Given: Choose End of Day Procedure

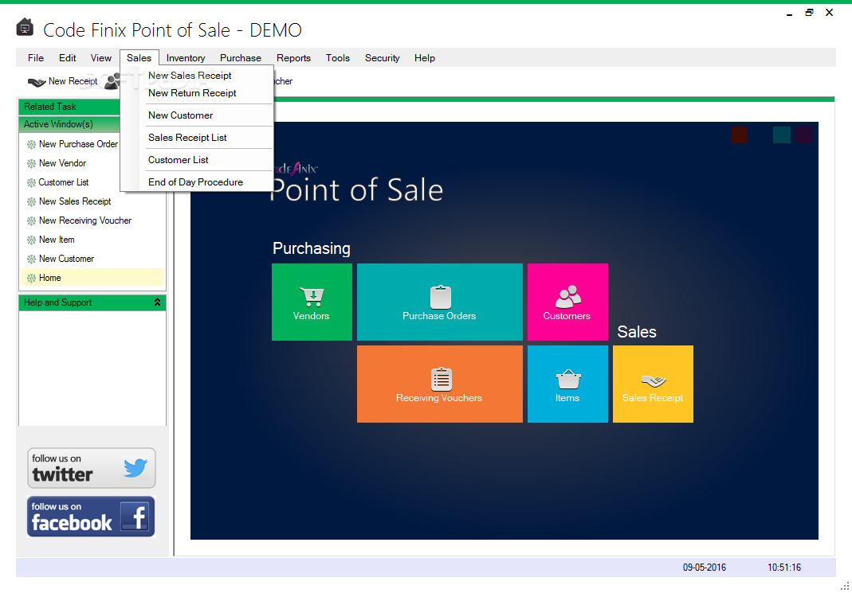Looking at the screenshot, I should pyautogui.click(x=197, y=182).
